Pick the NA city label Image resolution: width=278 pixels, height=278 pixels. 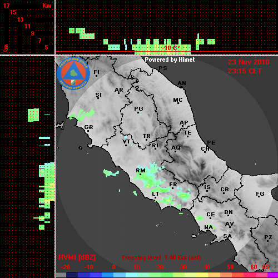(x=209, y=227)
